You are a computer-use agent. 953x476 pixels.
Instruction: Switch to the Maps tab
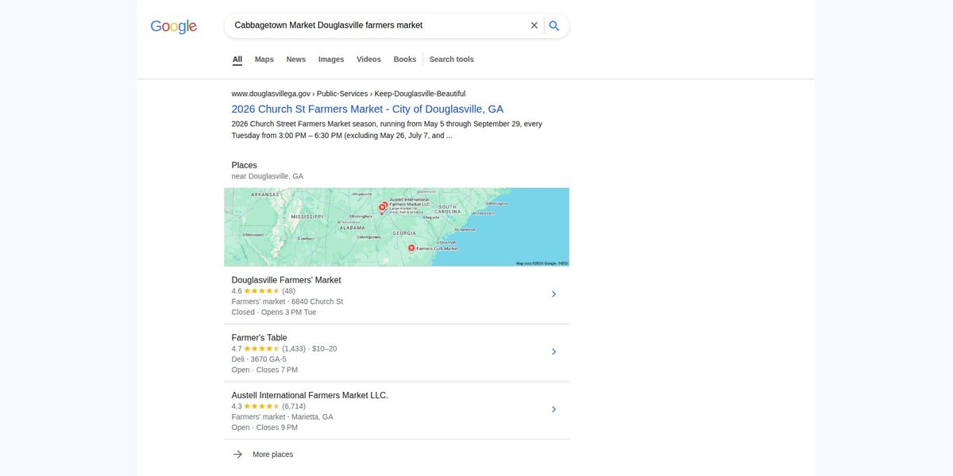(x=264, y=59)
